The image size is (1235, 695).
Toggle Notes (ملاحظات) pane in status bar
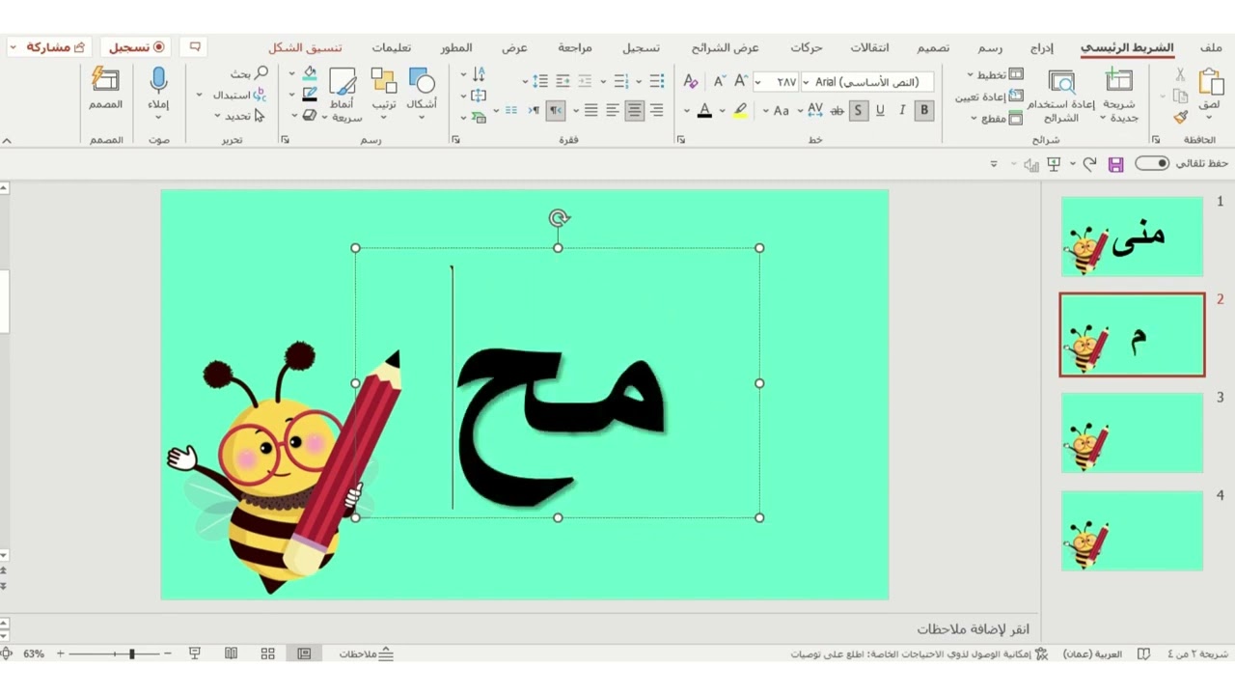click(366, 653)
